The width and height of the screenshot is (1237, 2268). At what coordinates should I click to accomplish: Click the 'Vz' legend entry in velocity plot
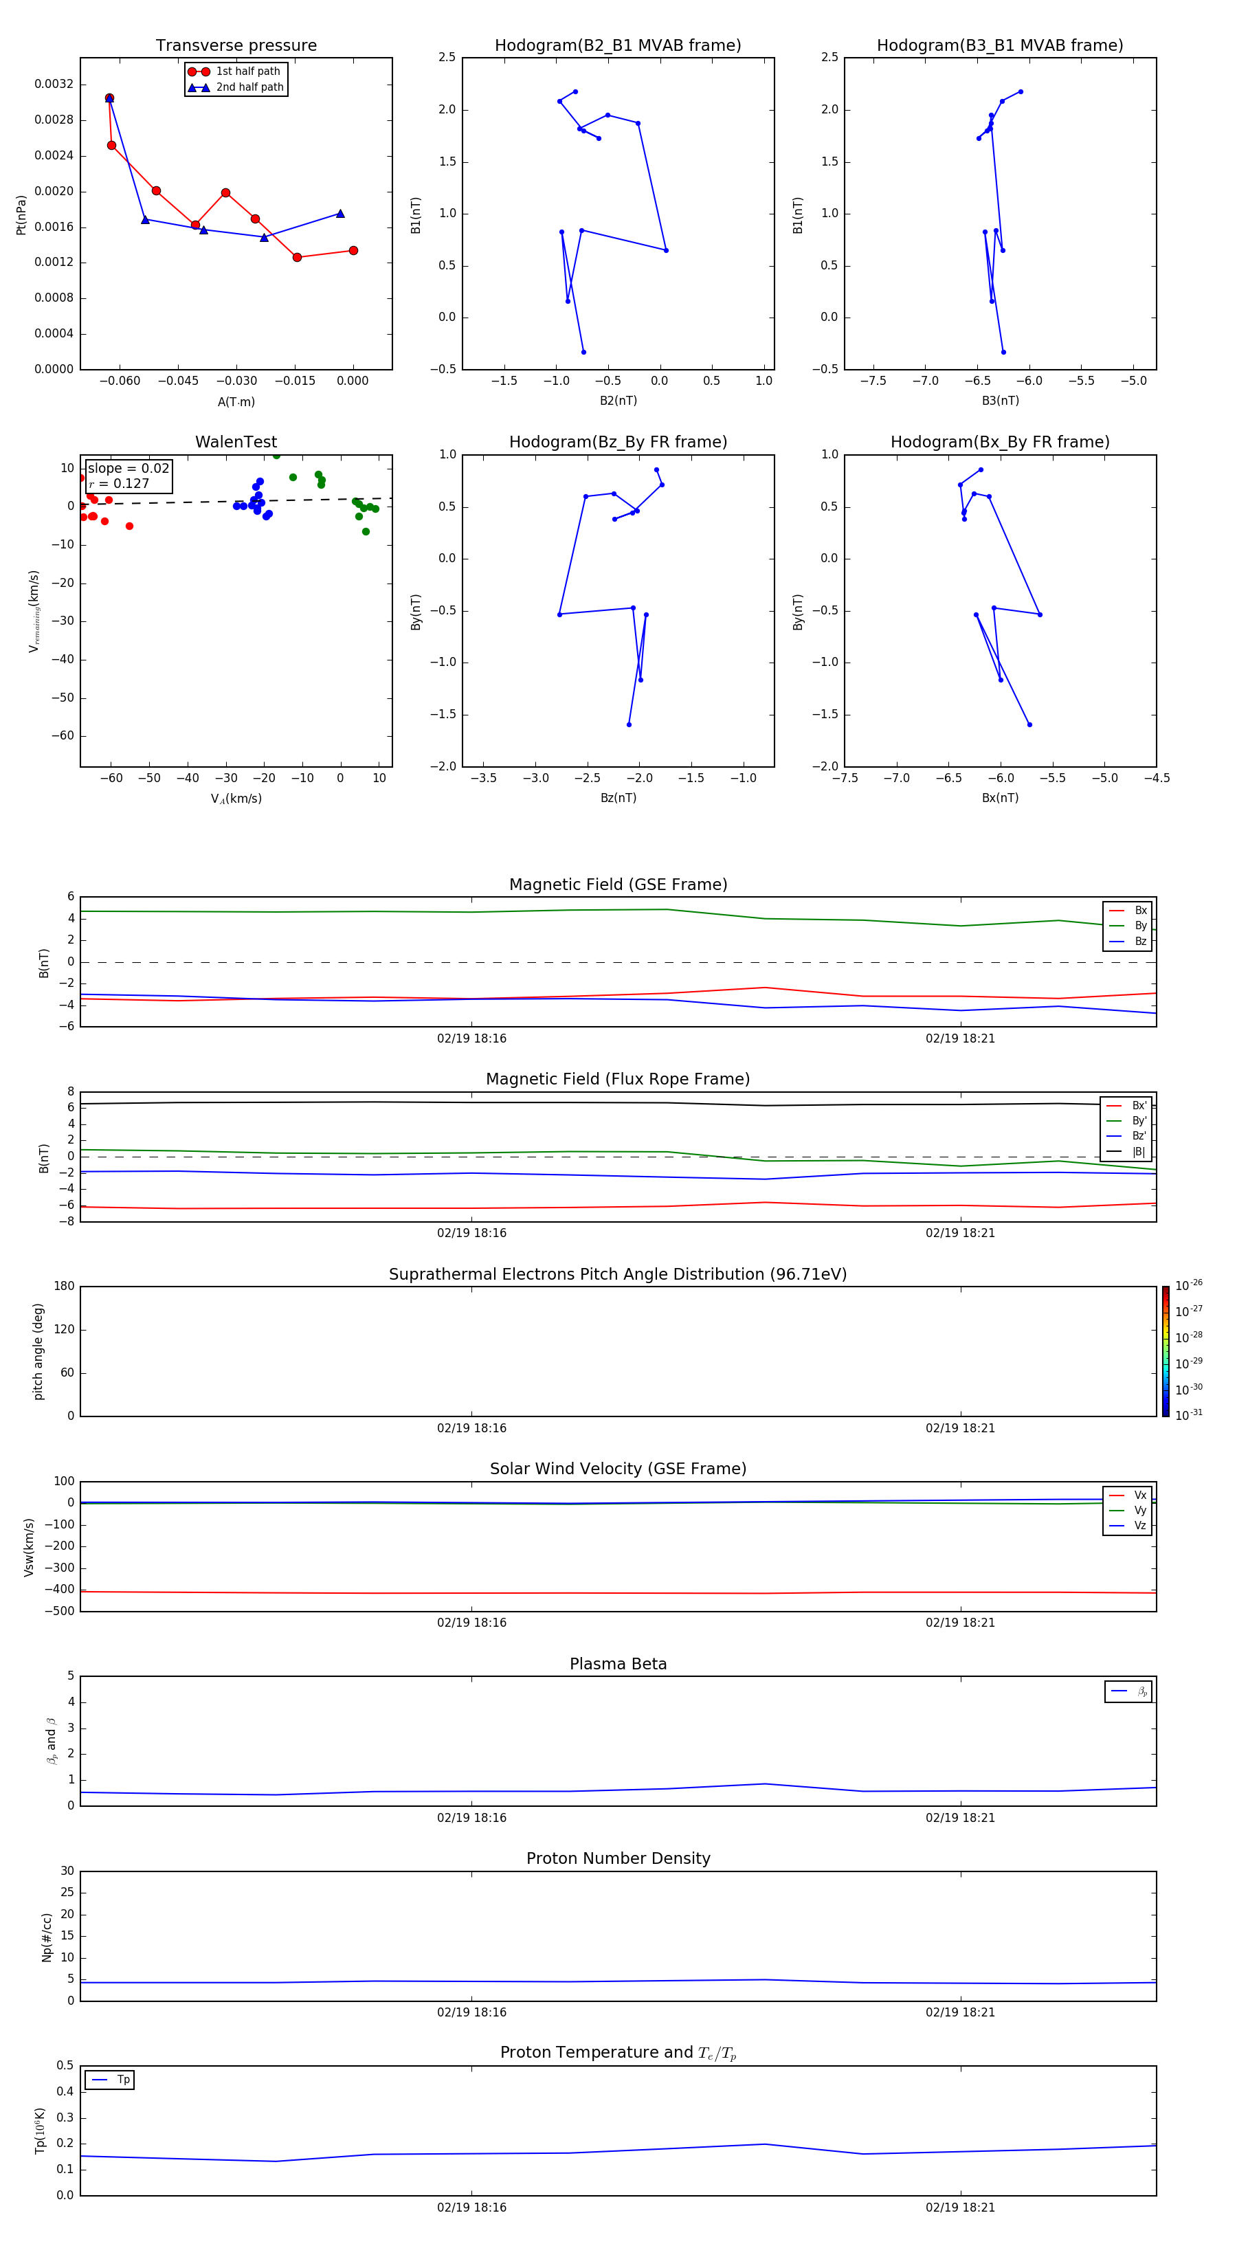pos(1128,1525)
